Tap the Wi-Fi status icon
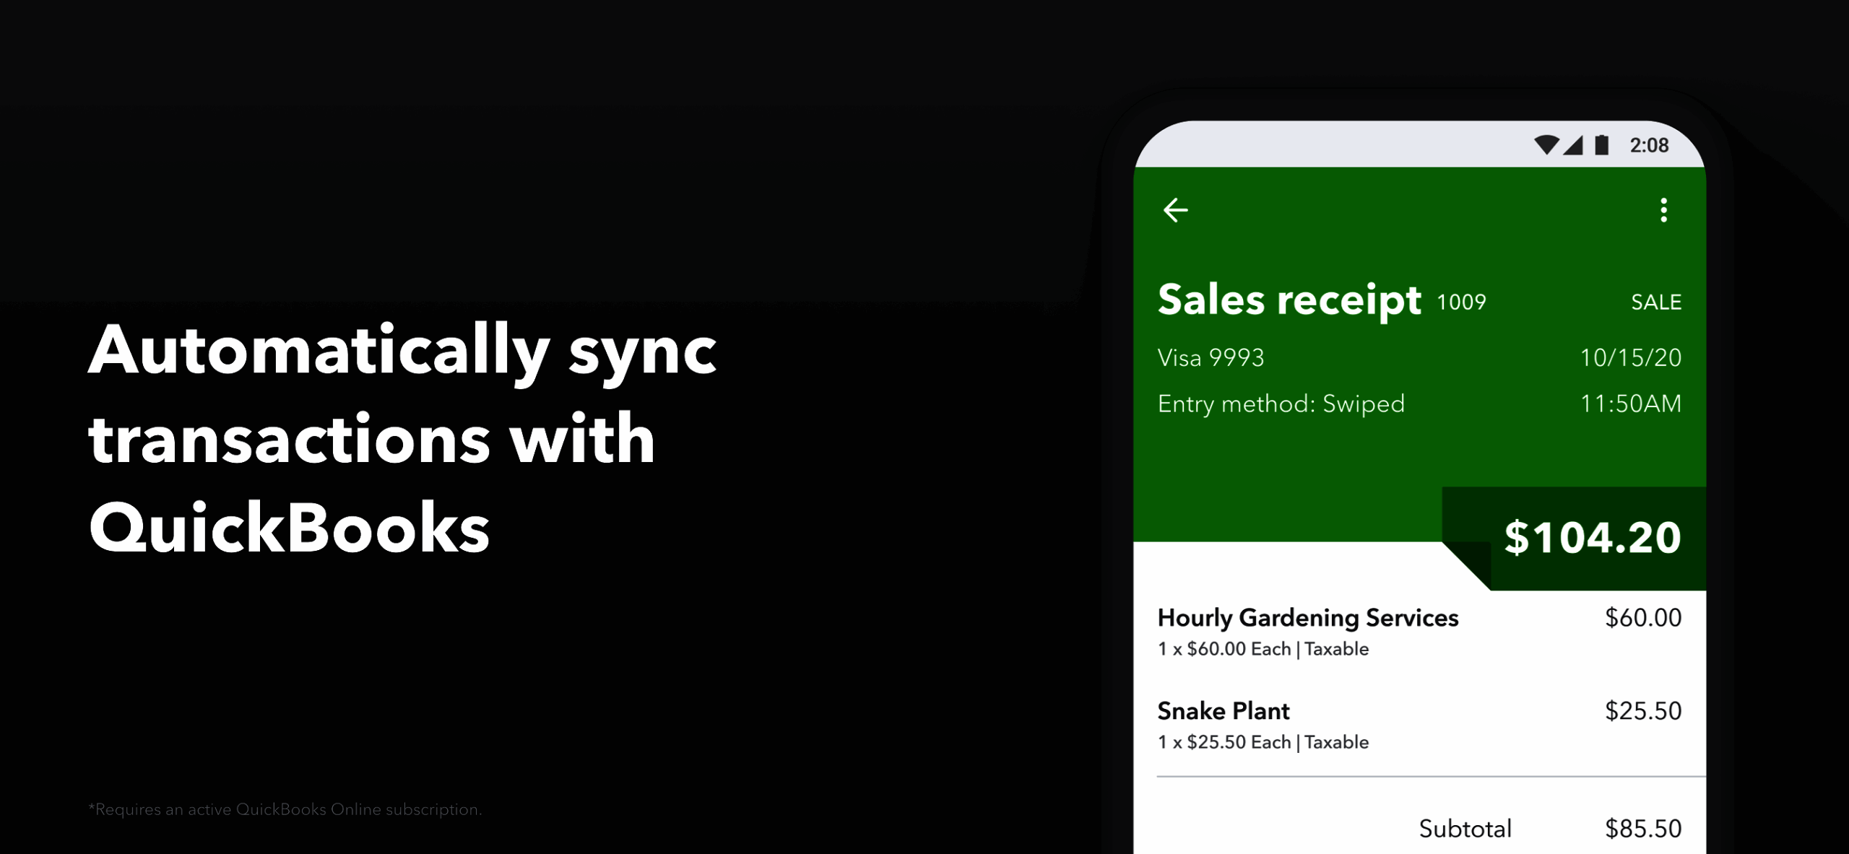This screenshot has height=854, width=1849. [1546, 145]
